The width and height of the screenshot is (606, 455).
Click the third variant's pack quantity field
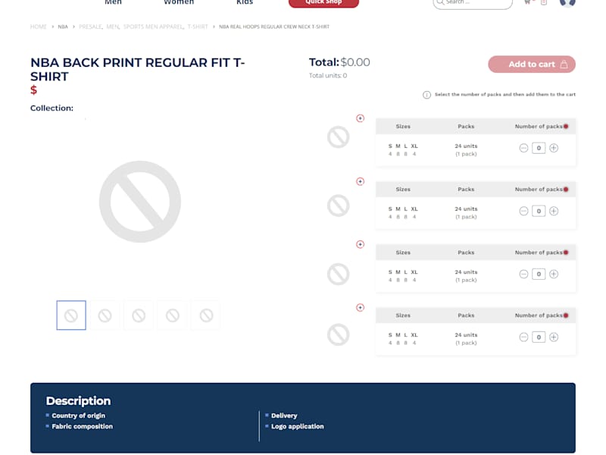(x=539, y=275)
